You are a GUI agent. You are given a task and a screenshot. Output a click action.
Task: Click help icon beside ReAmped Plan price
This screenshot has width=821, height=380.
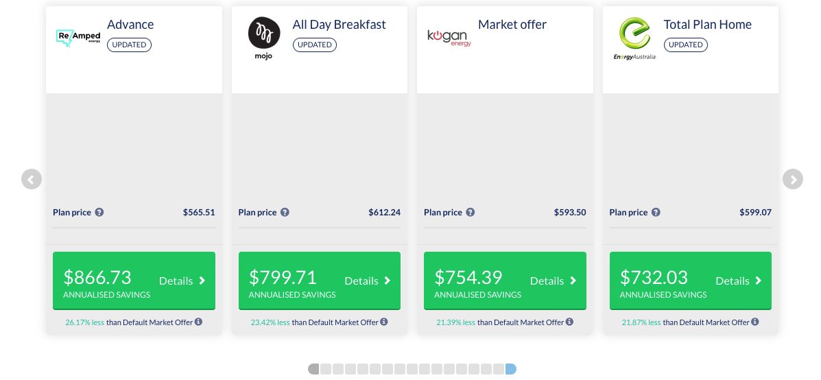point(99,213)
